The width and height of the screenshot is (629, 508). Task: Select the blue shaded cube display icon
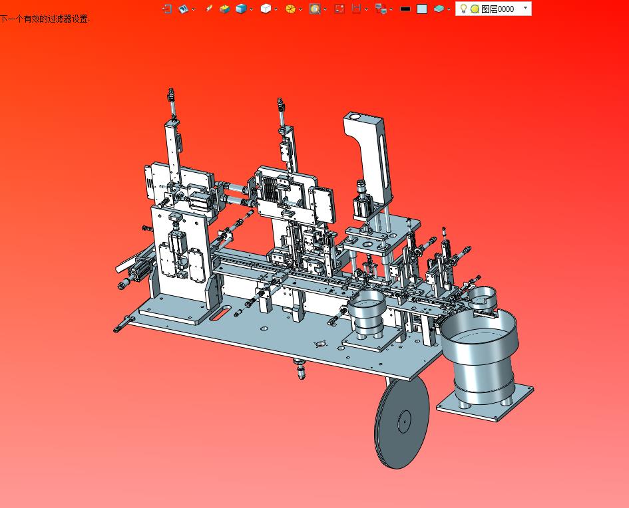[241, 9]
